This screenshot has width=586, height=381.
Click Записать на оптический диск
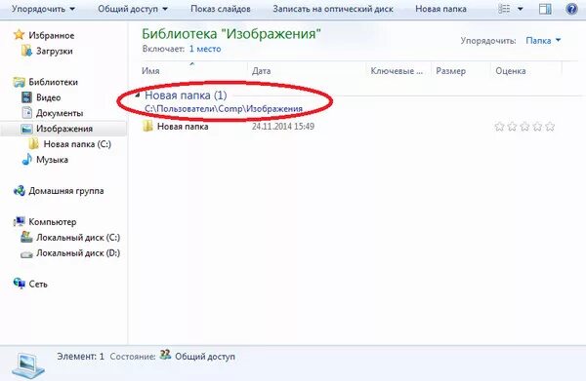click(x=333, y=9)
